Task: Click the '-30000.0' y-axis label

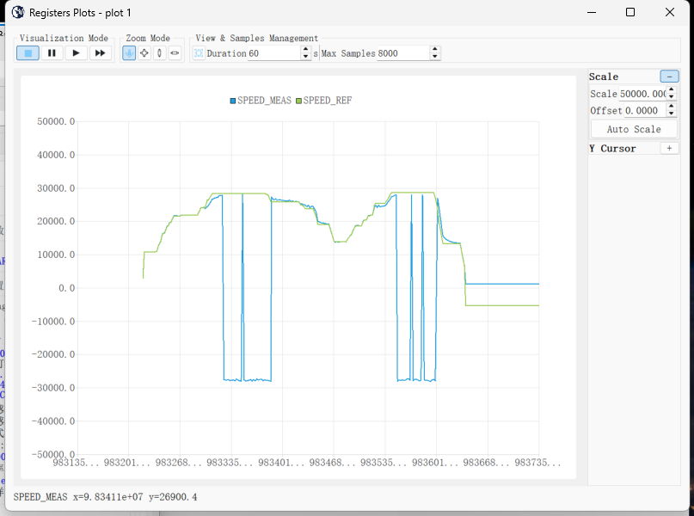Action: (x=53, y=388)
